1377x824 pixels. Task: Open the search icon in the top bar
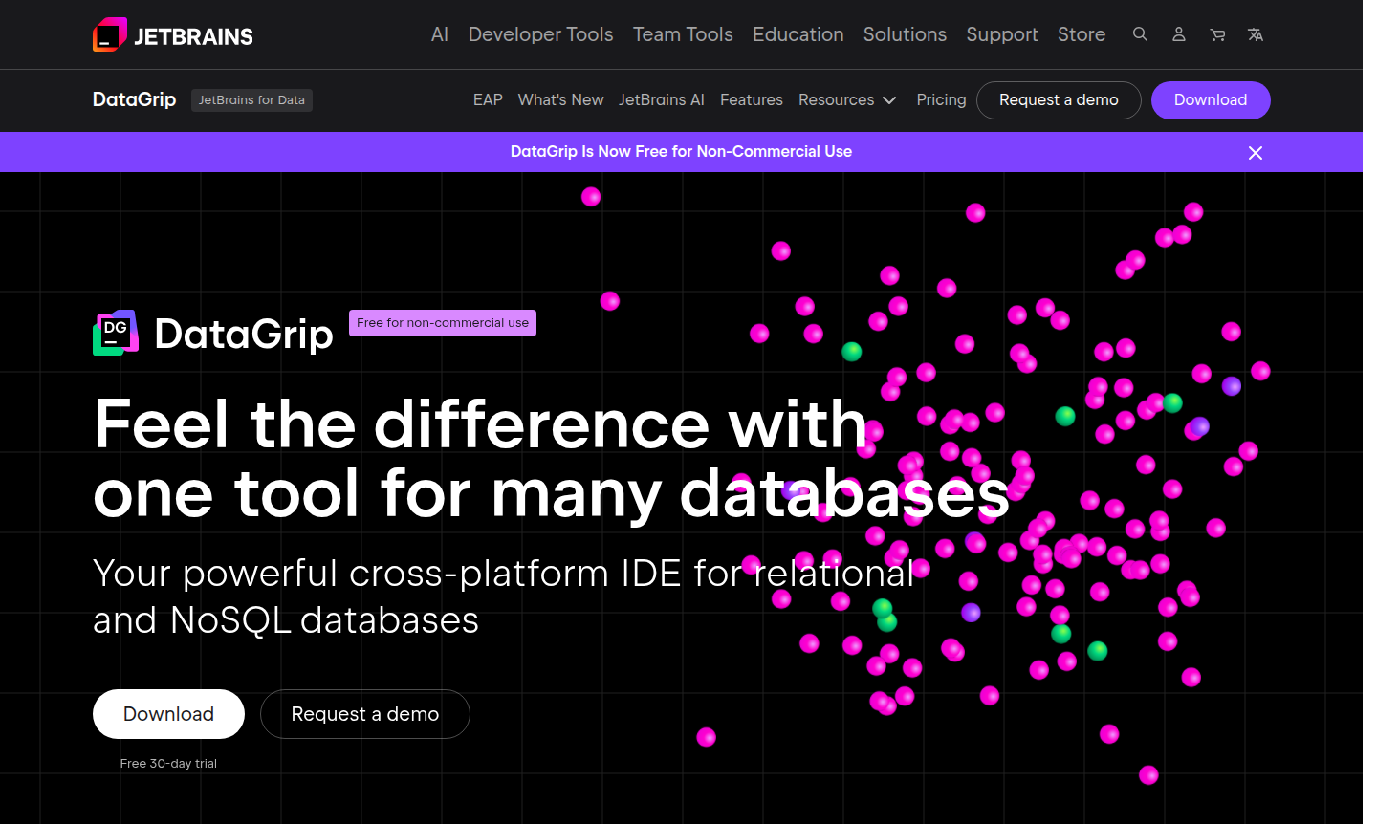pyautogui.click(x=1140, y=34)
